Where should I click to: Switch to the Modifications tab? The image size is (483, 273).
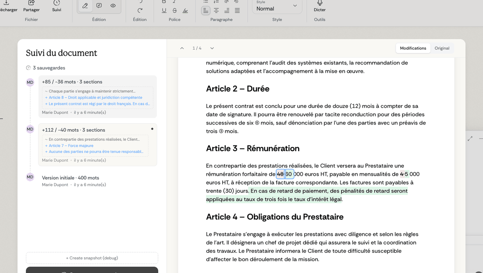point(413,48)
